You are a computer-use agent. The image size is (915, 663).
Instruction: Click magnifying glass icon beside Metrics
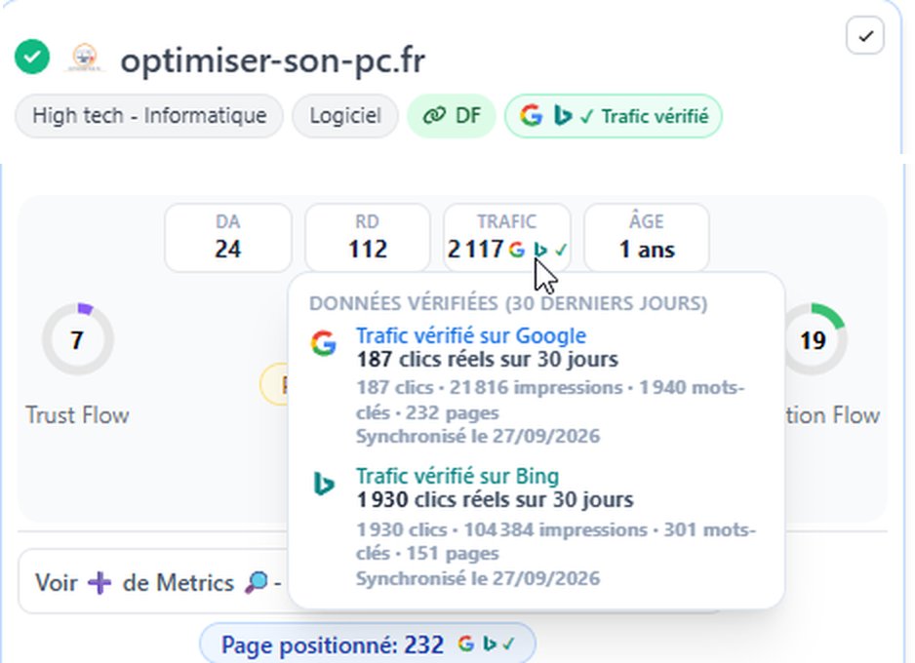(257, 582)
